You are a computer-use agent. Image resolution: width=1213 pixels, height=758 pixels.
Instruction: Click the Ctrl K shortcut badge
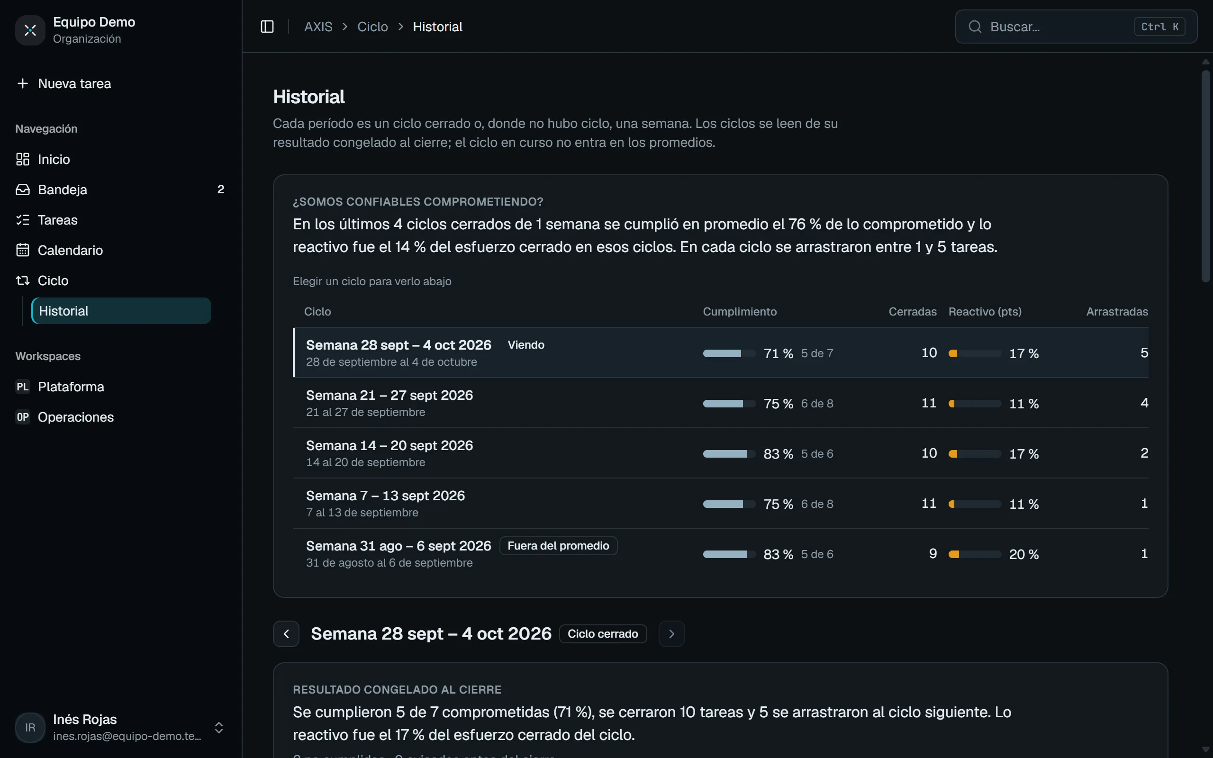click(x=1160, y=27)
